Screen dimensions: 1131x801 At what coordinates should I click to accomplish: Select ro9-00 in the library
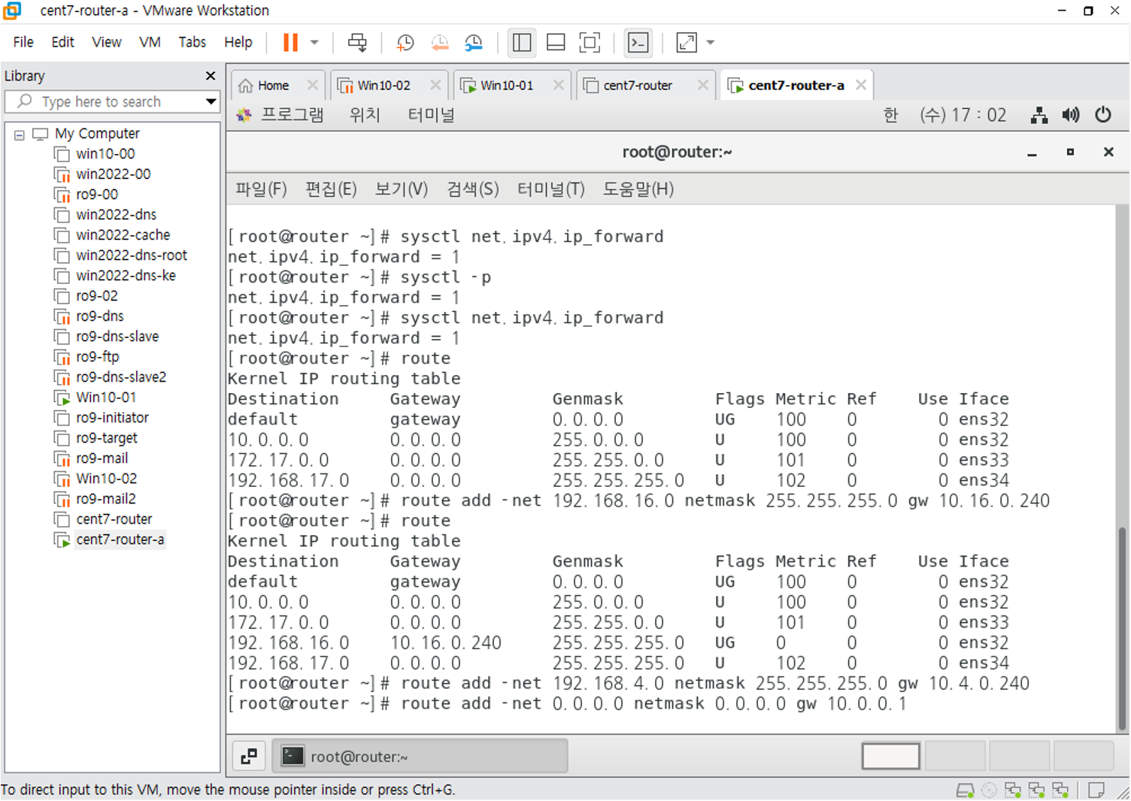96,195
